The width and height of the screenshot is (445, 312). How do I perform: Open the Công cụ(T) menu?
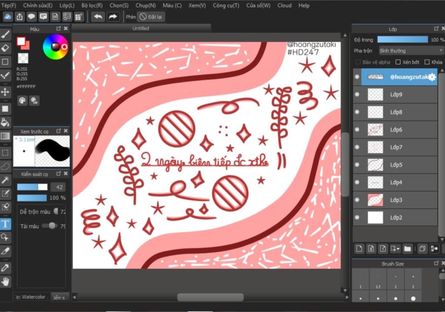[x=226, y=5]
